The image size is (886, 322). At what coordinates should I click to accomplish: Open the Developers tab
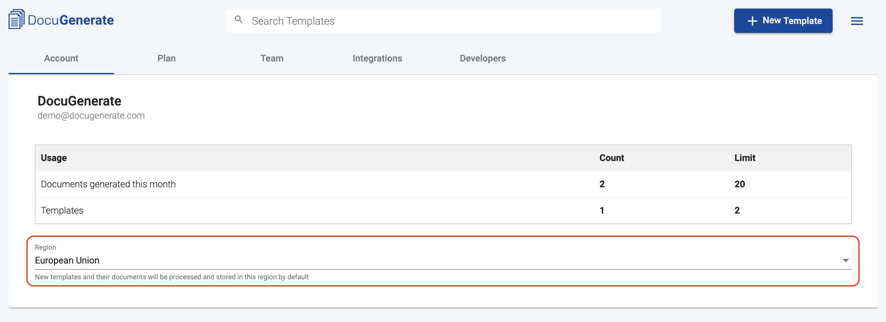point(482,58)
